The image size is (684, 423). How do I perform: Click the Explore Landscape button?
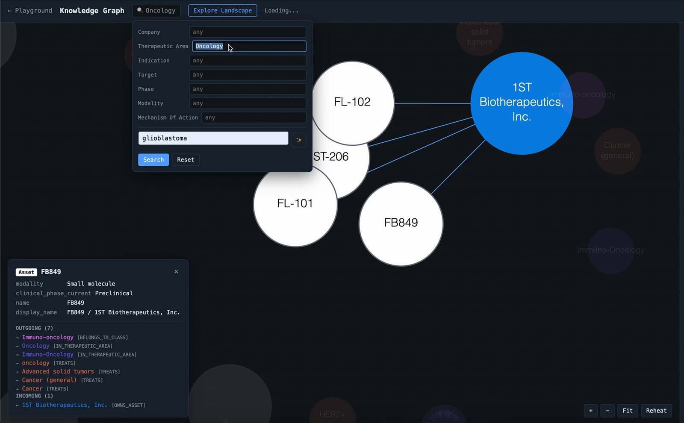tap(222, 11)
